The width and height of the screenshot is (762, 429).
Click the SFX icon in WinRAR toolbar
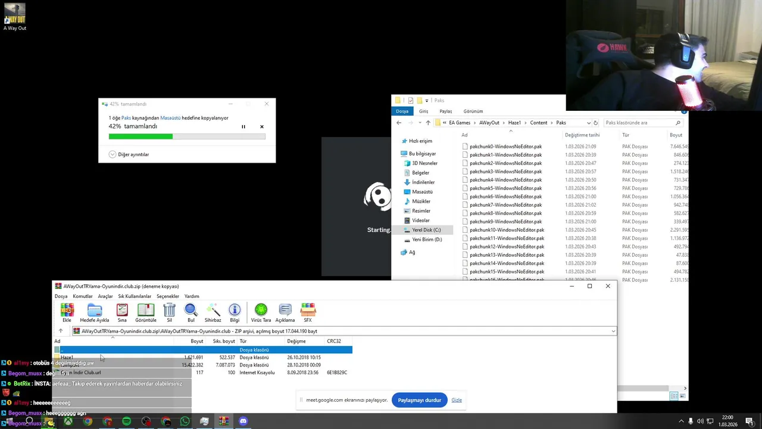tap(308, 312)
